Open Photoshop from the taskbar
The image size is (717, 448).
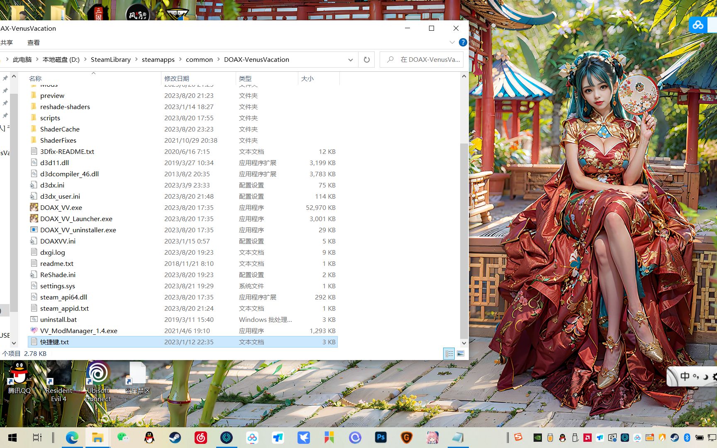(380, 437)
